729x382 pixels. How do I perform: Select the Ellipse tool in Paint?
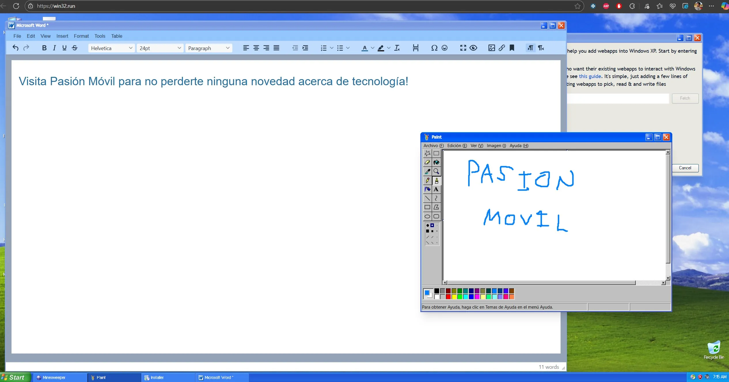coord(428,216)
